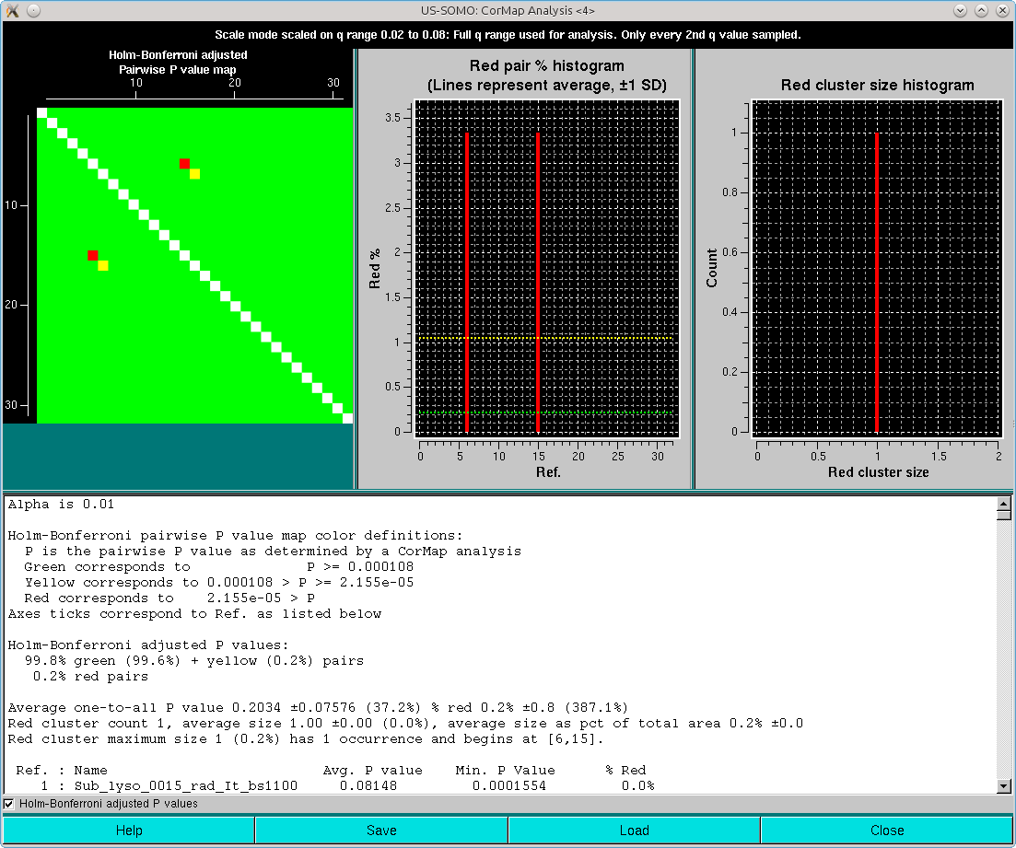
Task: Click the red cluster size bar at 1
Action: click(877, 276)
